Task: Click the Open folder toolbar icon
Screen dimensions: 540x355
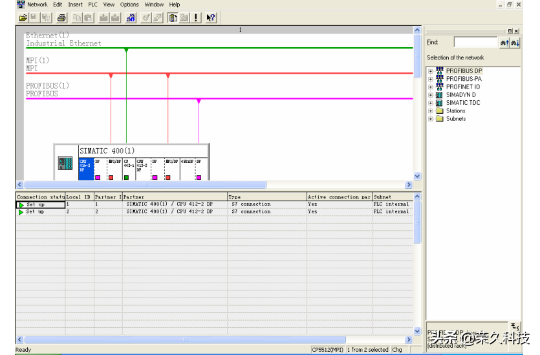Action: coord(23,18)
